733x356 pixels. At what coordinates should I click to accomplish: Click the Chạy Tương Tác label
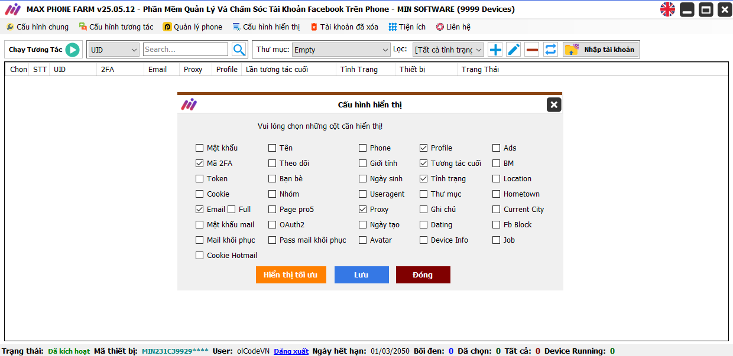coord(35,50)
